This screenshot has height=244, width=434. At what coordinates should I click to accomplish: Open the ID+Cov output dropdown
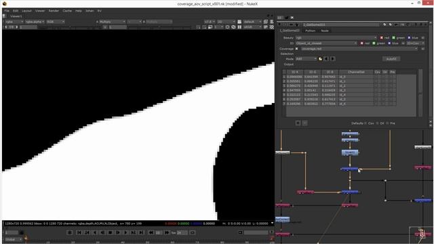(x=415, y=43)
